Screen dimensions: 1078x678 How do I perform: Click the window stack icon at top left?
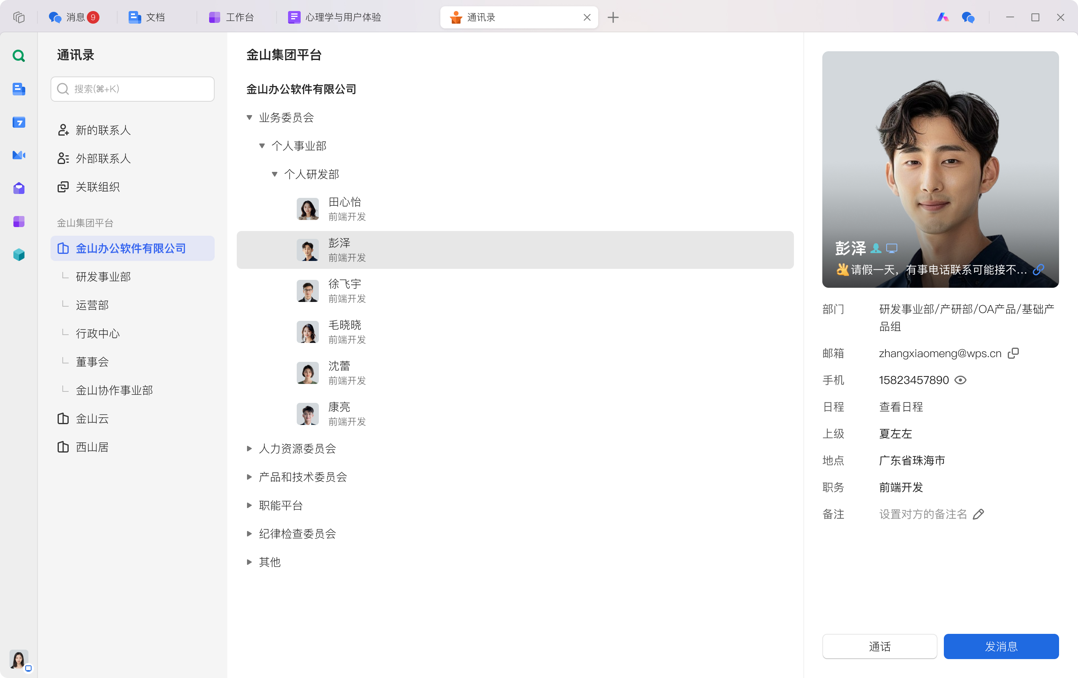pyautogui.click(x=19, y=17)
